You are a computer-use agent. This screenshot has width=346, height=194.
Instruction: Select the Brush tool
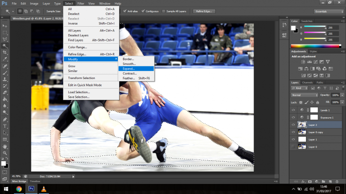[x=5, y=73]
